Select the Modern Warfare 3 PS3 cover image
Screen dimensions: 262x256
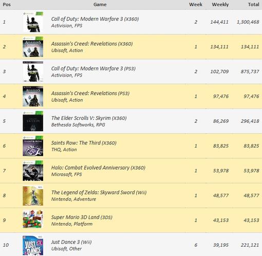click(33, 71)
